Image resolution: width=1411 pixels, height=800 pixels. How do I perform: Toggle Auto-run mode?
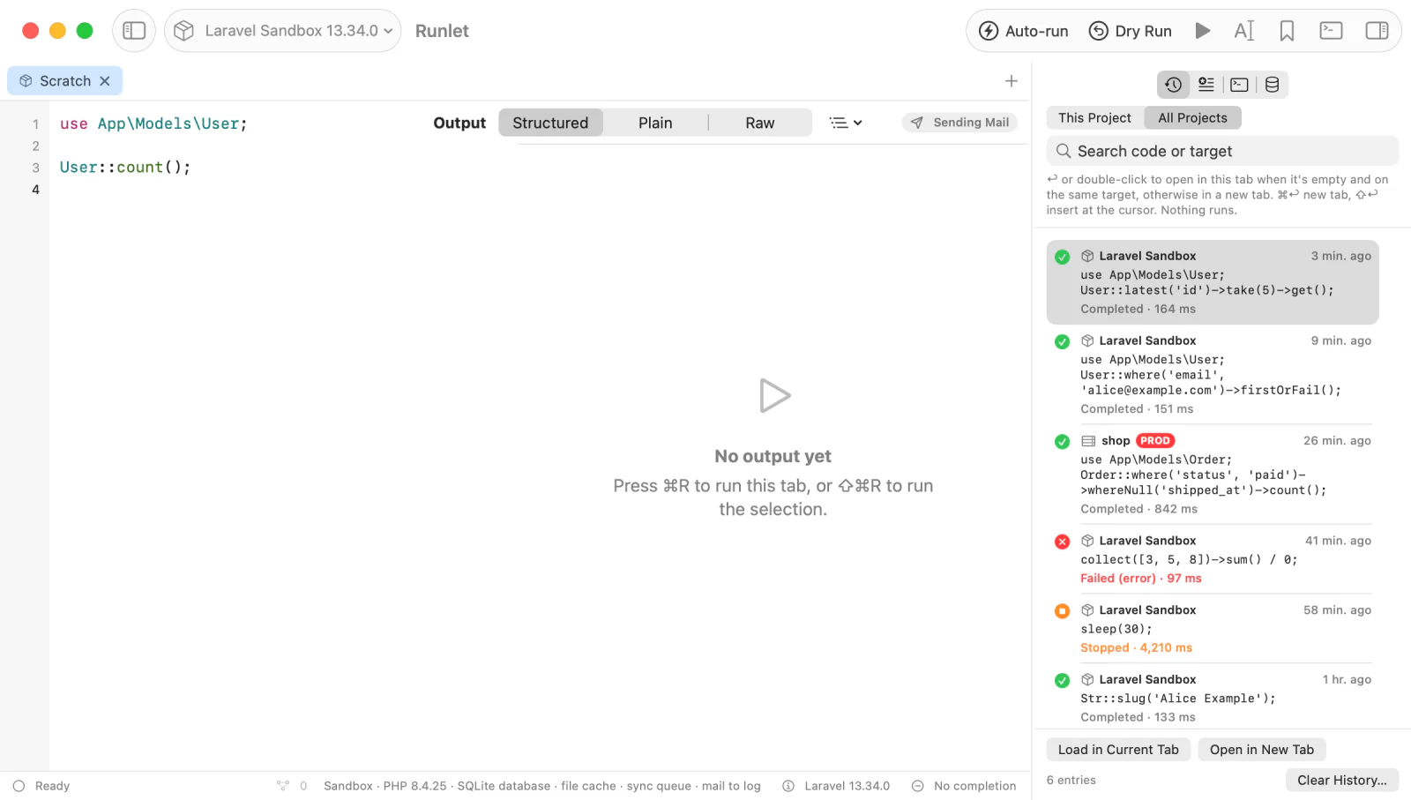click(x=1024, y=31)
